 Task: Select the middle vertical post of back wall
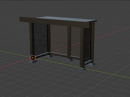[69, 42]
